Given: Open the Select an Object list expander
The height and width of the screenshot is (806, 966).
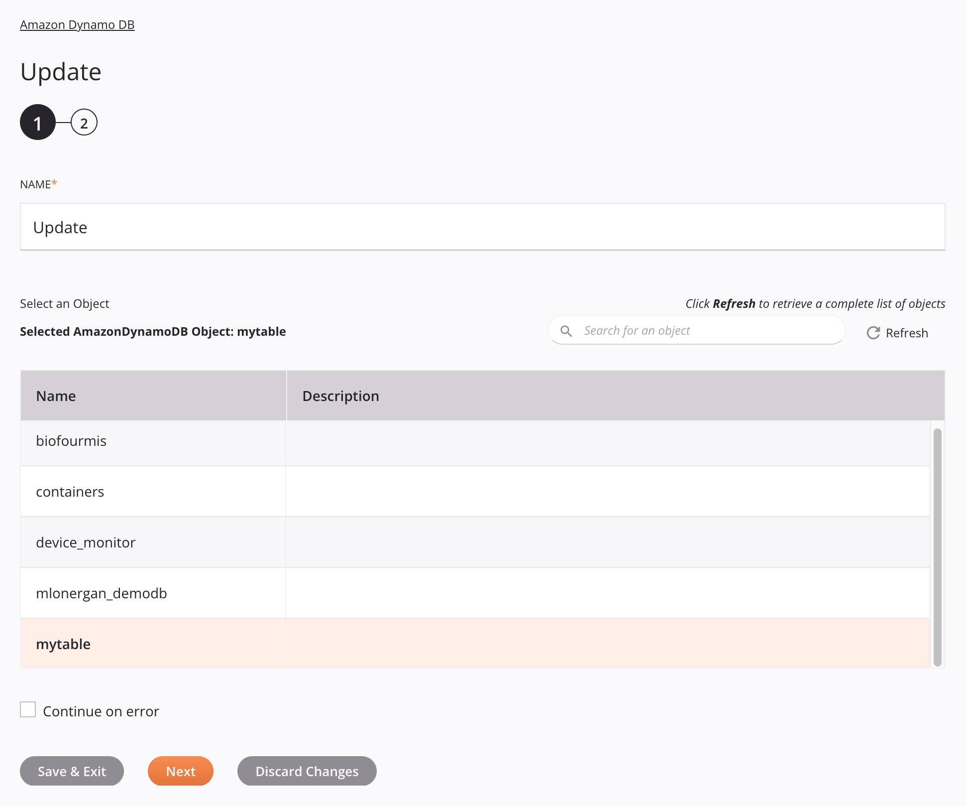Looking at the screenshot, I should [64, 303].
